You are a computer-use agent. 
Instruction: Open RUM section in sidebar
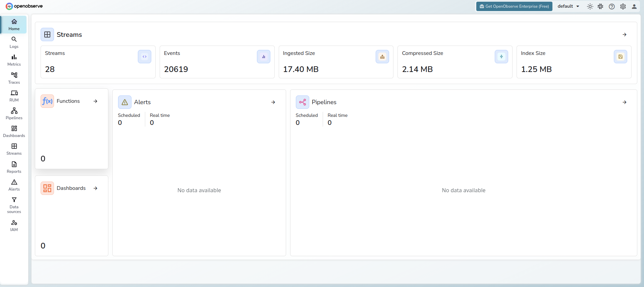pos(14,96)
